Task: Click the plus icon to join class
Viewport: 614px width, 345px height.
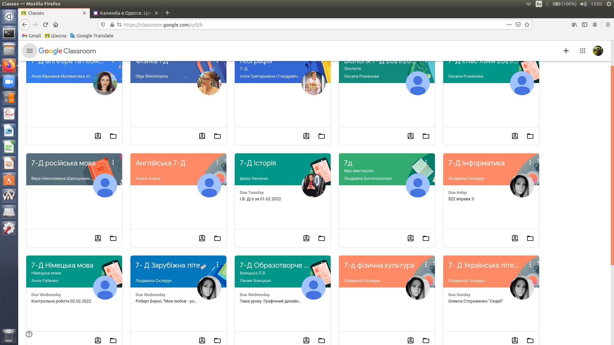Action: pyautogui.click(x=566, y=51)
